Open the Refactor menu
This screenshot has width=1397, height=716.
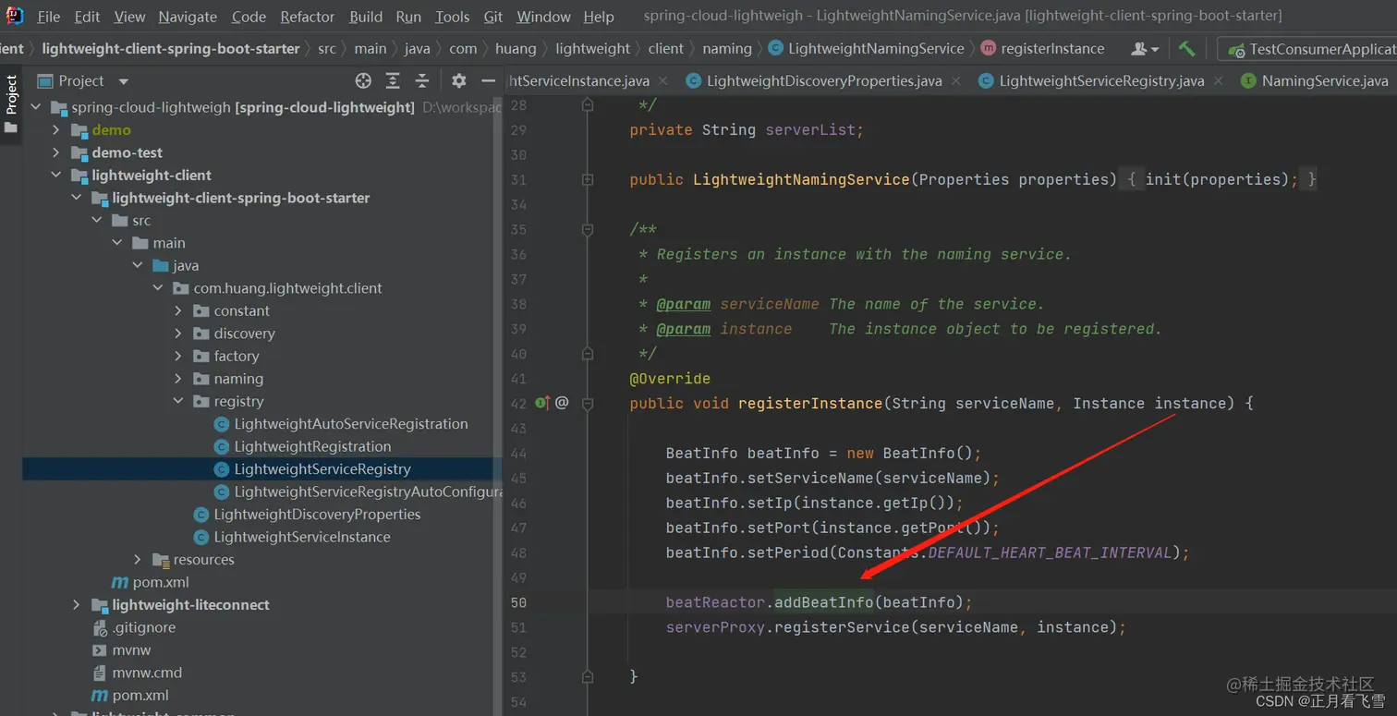tap(308, 17)
